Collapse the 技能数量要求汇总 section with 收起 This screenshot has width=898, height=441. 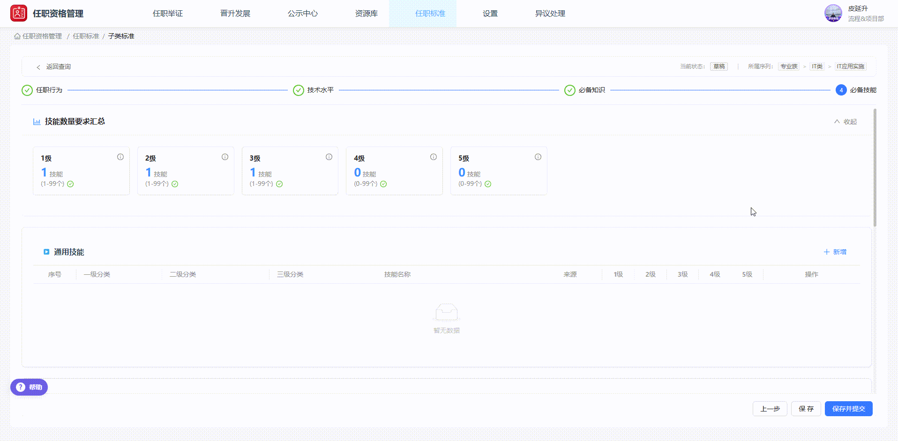tap(846, 122)
